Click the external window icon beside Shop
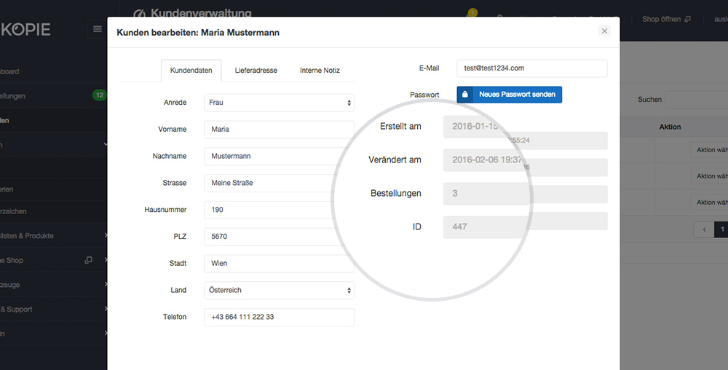This screenshot has width=728, height=370. point(88,260)
